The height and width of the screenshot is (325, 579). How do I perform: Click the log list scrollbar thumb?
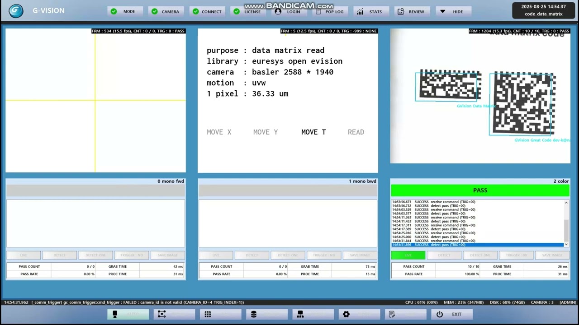tap(566, 230)
